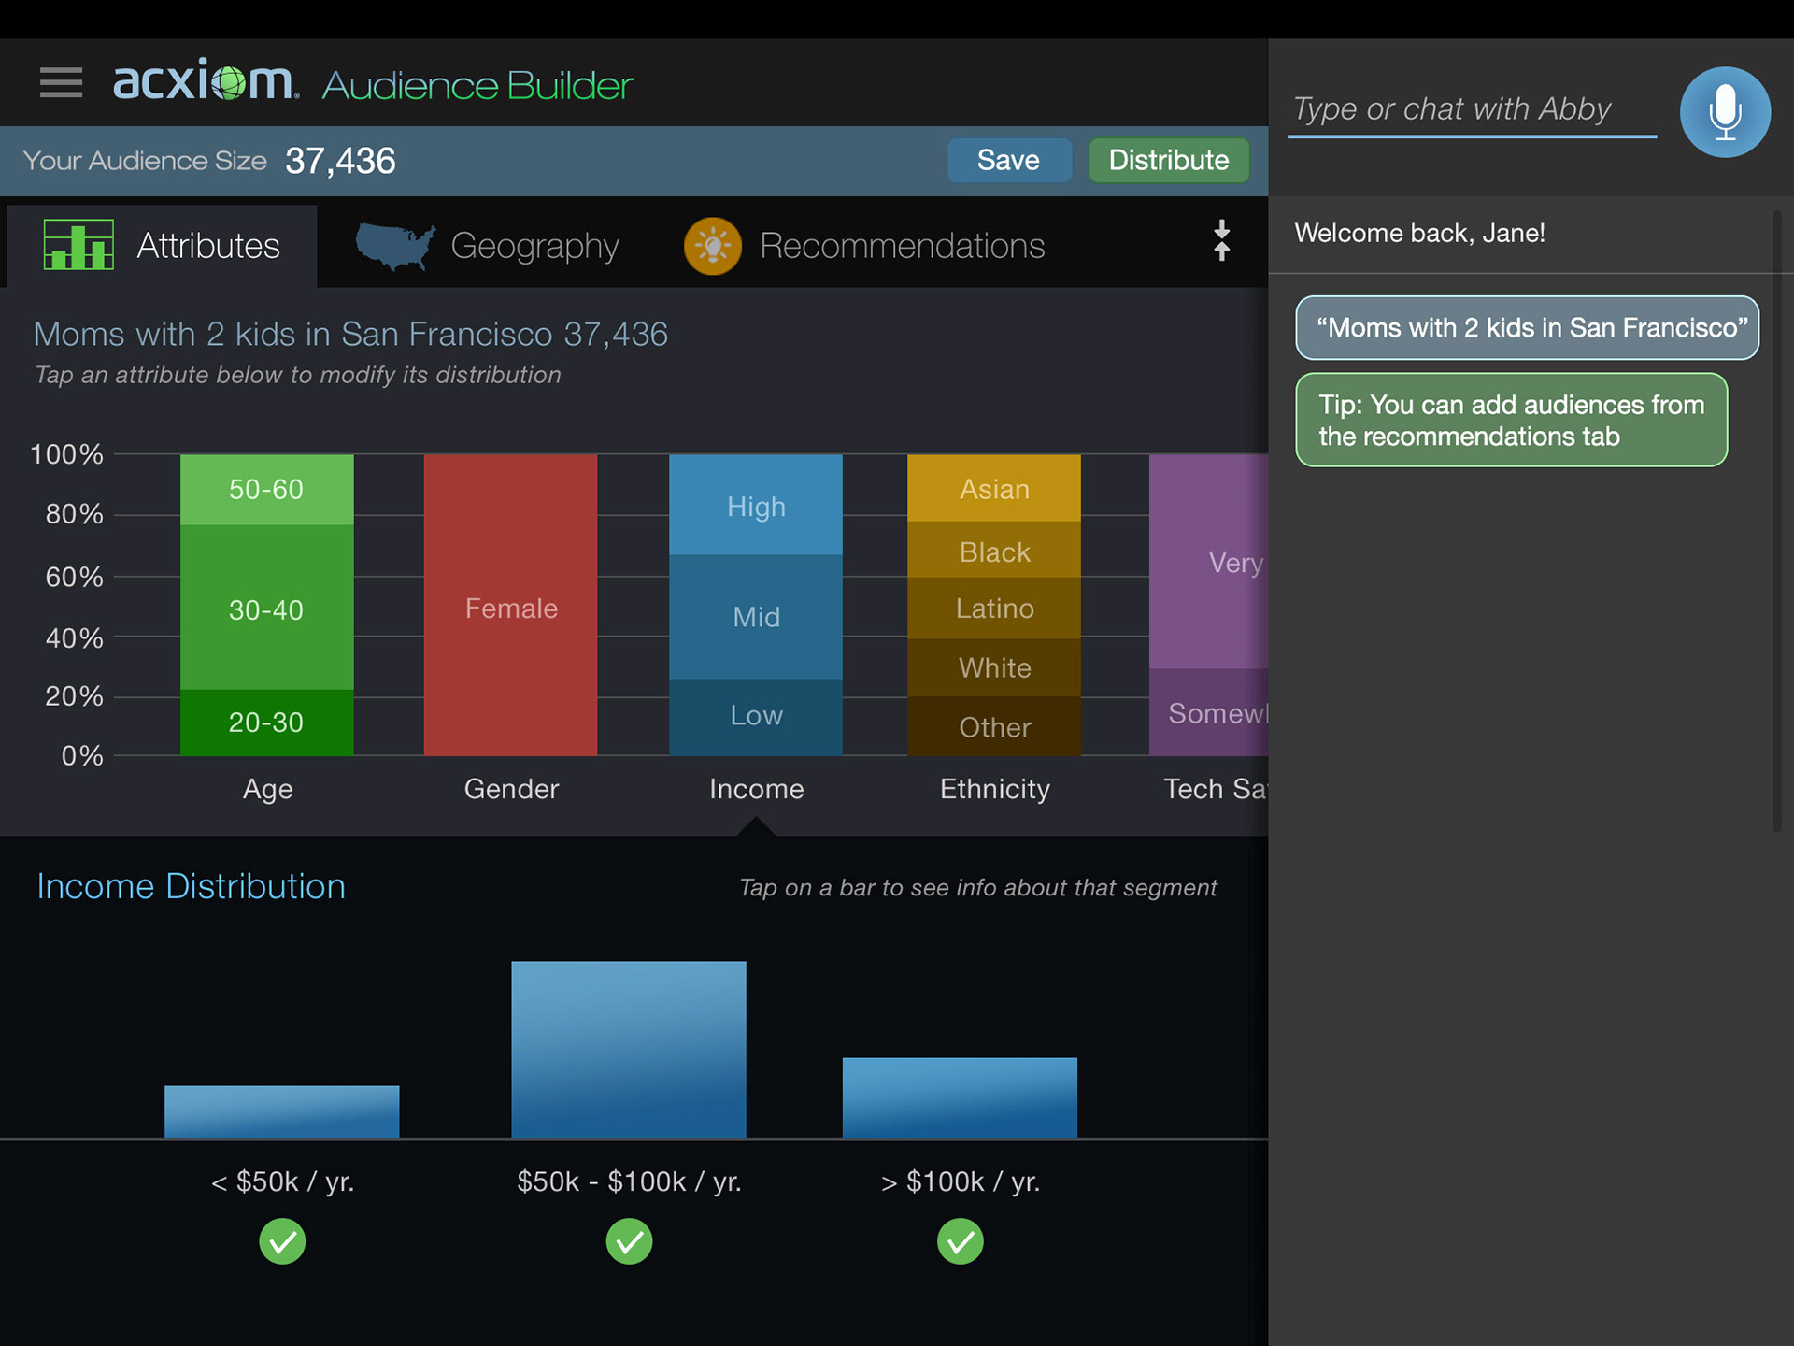
Task: Click the Recommendations lightbulb icon
Action: click(x=712, y=246)
